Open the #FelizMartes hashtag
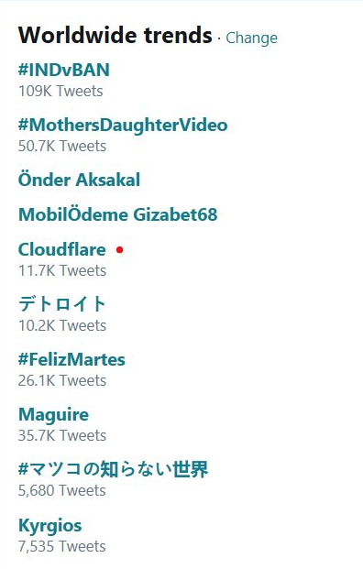The height and width of the screenshot is (569, 363). (x=71, y=359)
